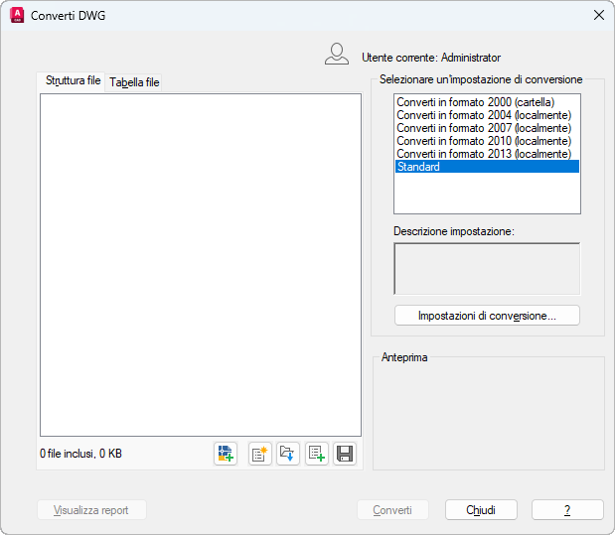Click the Chiudi button
The height and width of the screenshot is (535, 615).
pyautogui.click(x=481, y=510)
